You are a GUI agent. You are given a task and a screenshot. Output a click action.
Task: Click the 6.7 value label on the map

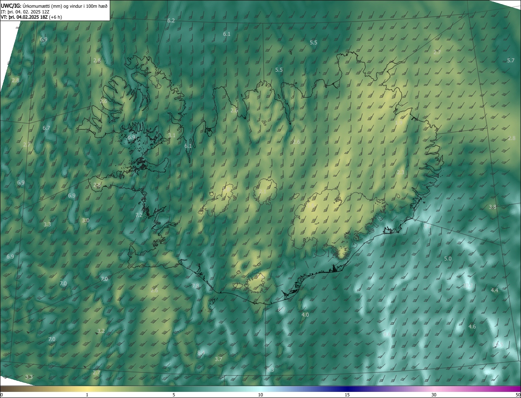(46, 128)
